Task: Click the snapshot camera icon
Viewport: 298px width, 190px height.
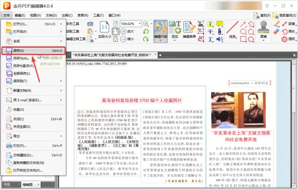Action: pos(90,24)
